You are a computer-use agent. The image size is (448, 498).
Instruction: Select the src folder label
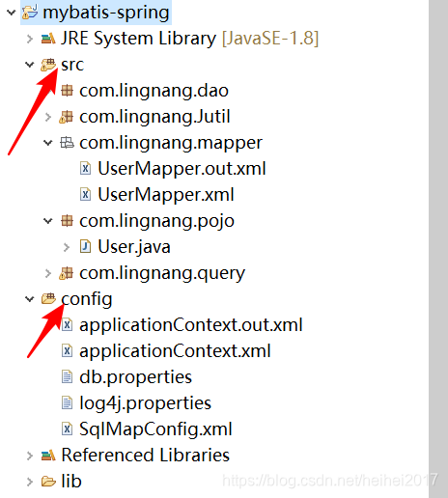72,65
